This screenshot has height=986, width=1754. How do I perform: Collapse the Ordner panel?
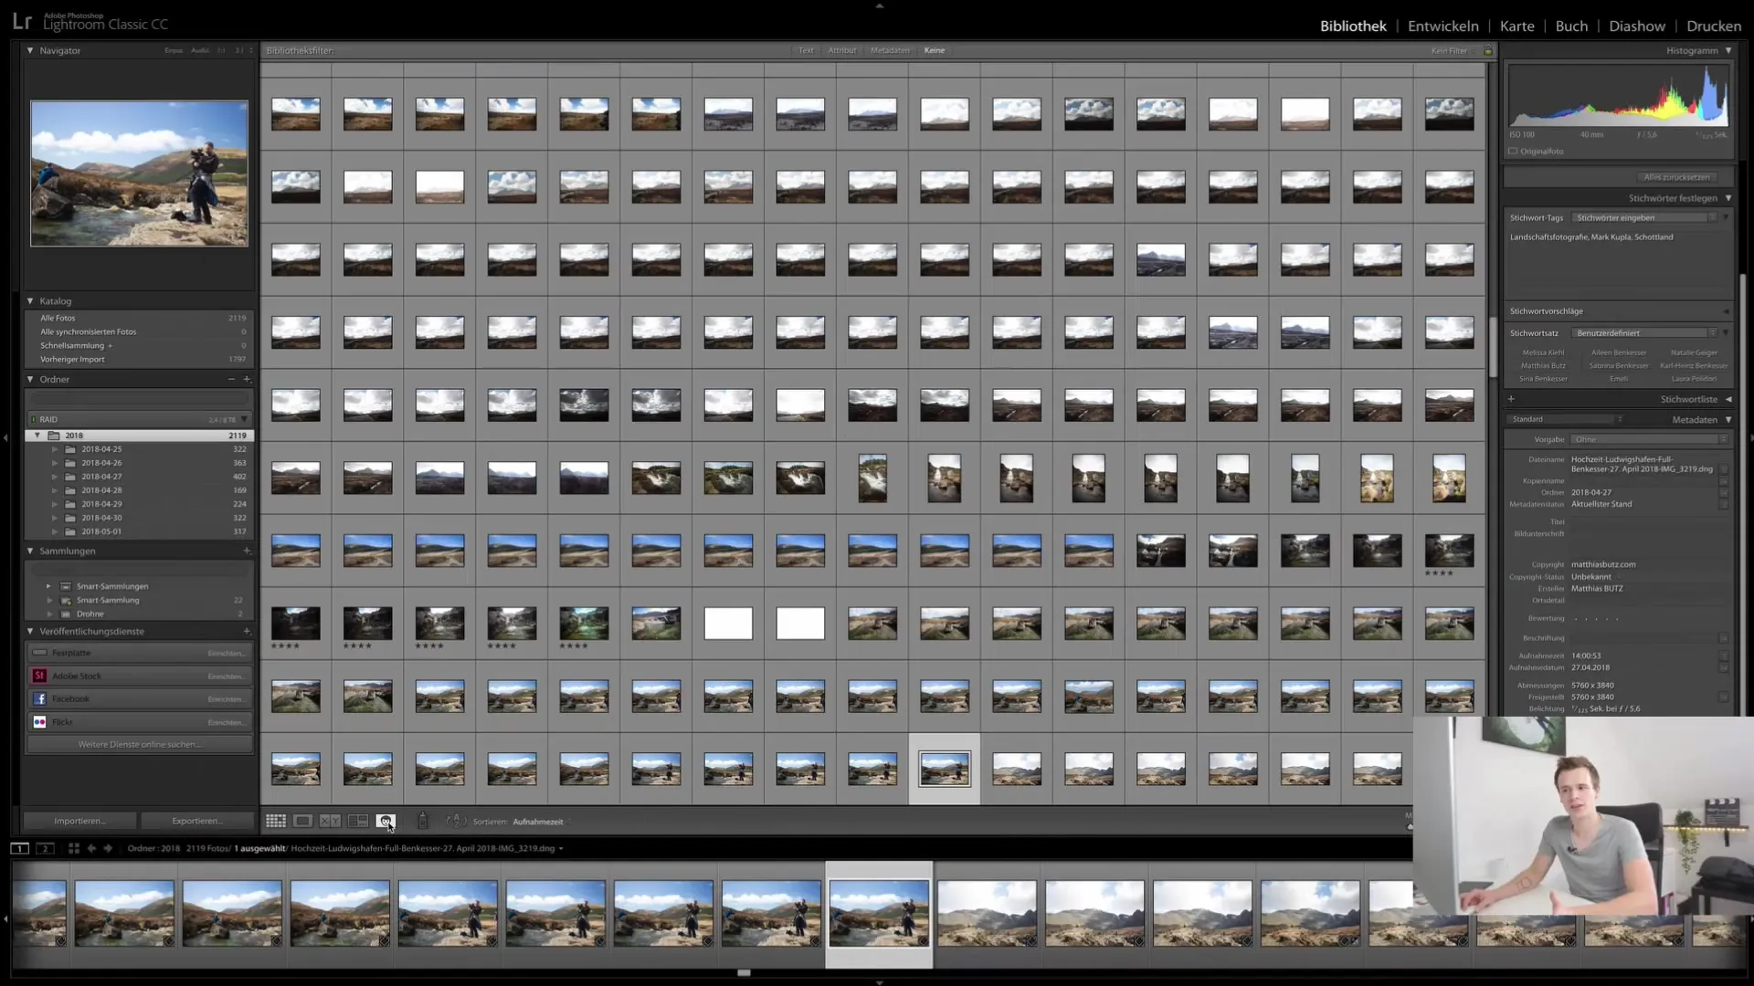30,379
